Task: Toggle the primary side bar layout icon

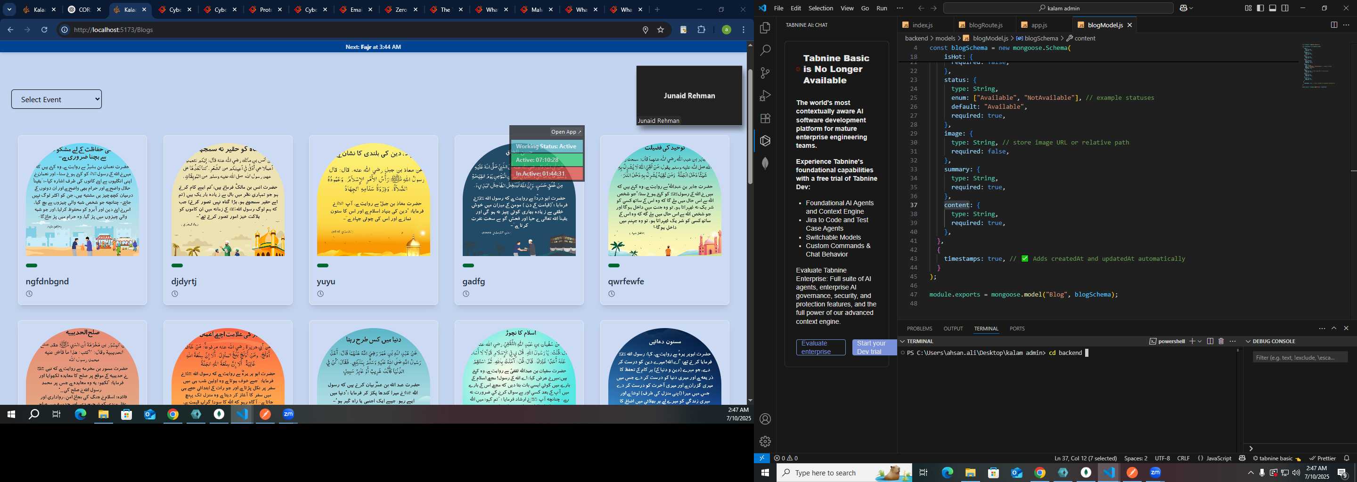Action: (1260, 8)
